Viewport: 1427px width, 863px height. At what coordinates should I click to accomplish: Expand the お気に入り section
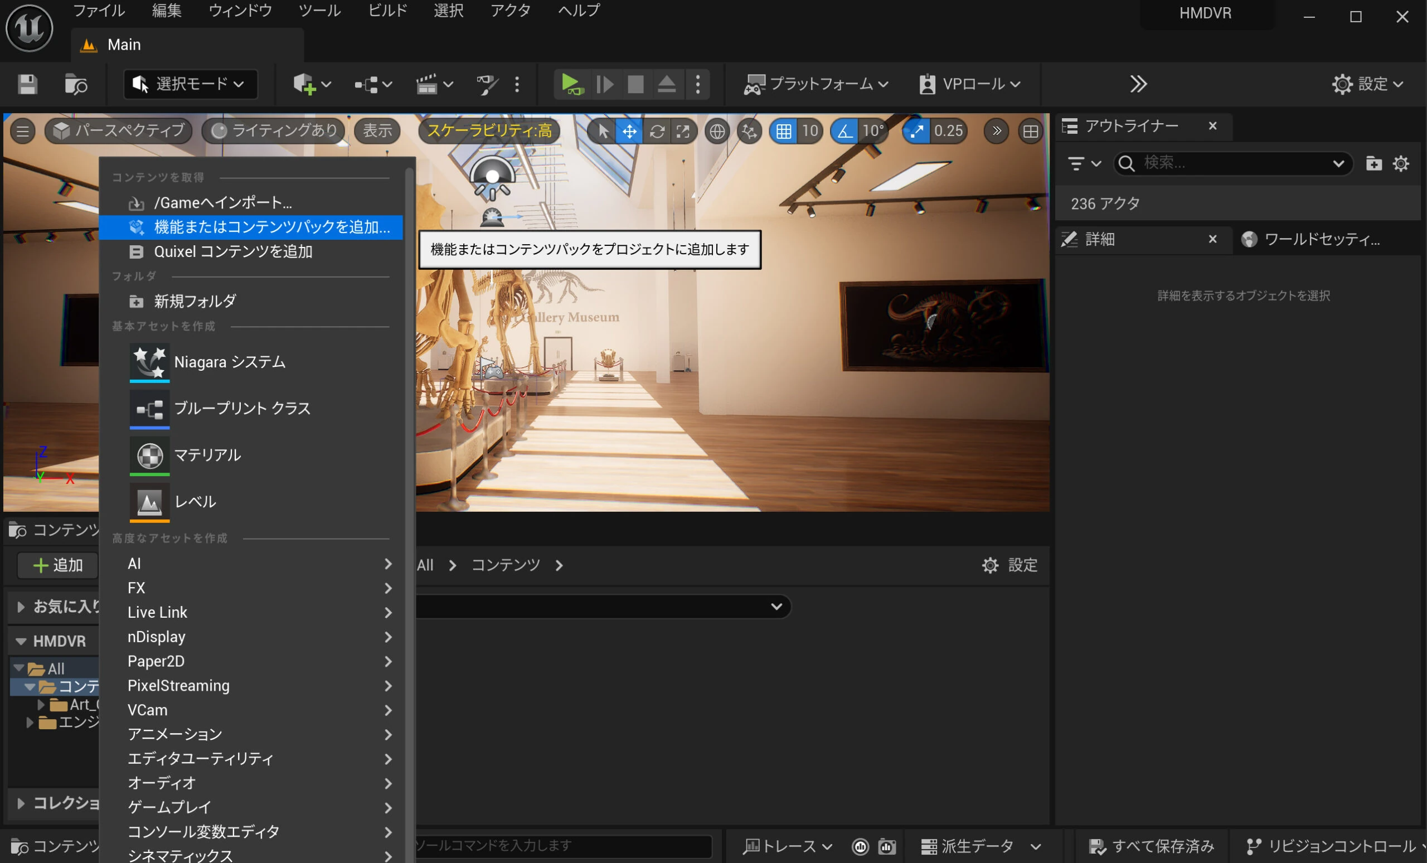[x=21, y=607]
